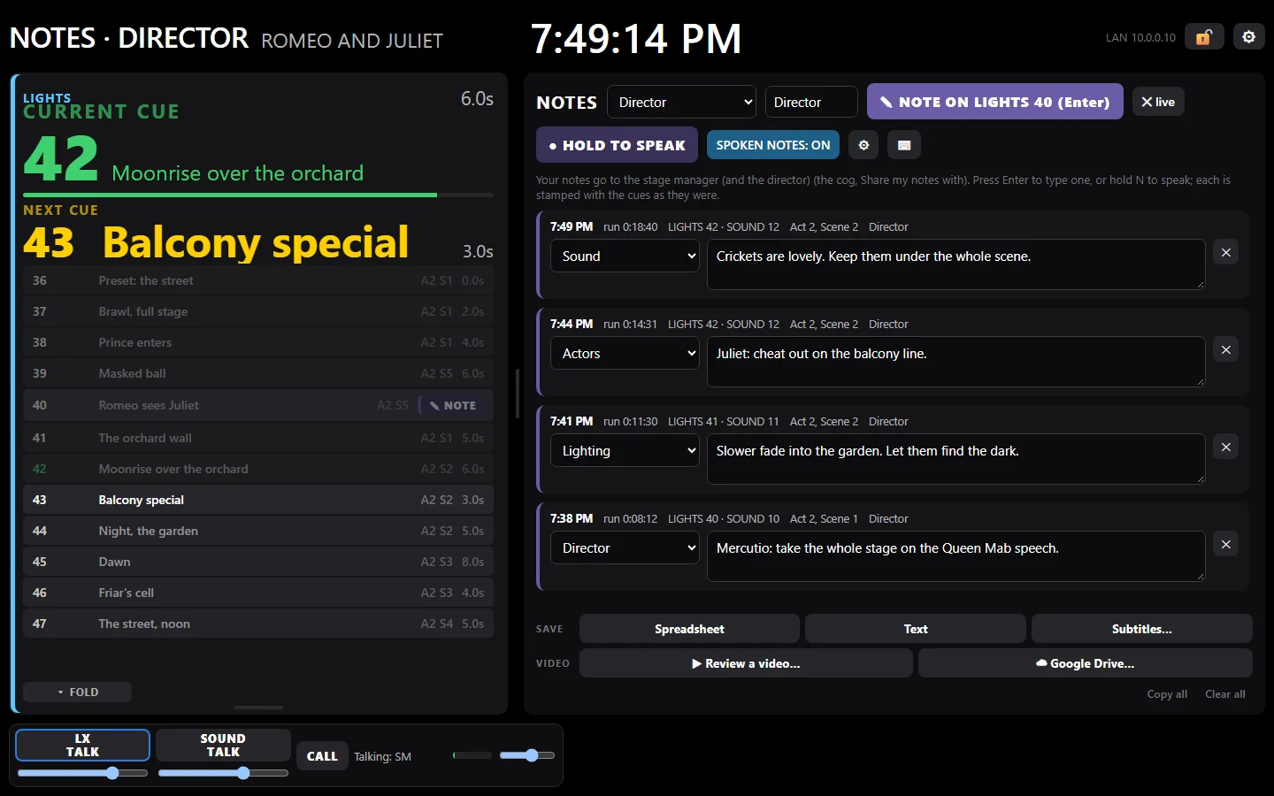Click the unlock padlock icon
1274x796 pixels.
point(1204,37)
